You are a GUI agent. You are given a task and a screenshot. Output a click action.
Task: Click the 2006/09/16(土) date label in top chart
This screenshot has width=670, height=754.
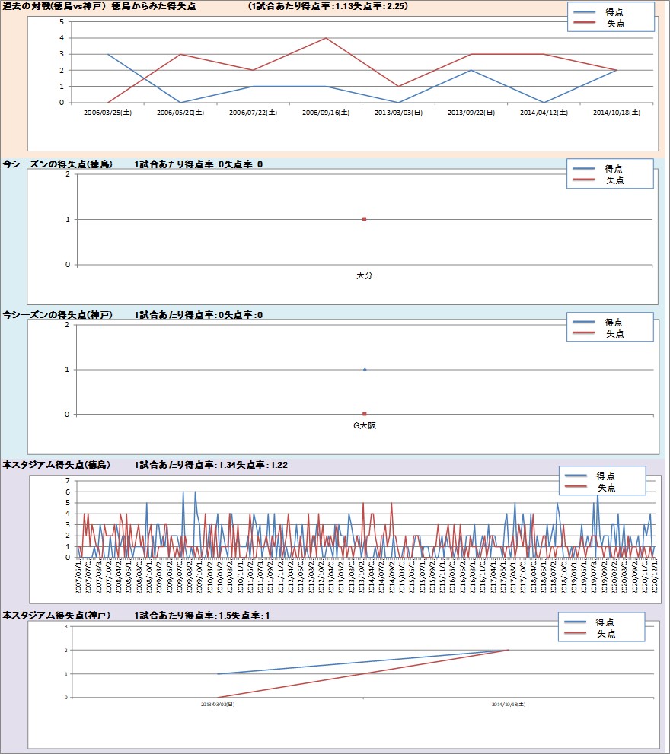[x=325, y=112]
